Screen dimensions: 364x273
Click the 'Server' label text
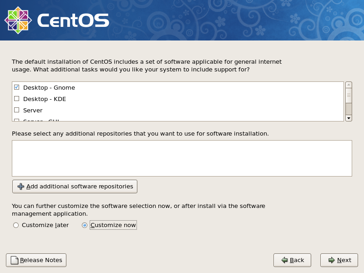click(x=33, y=111)
